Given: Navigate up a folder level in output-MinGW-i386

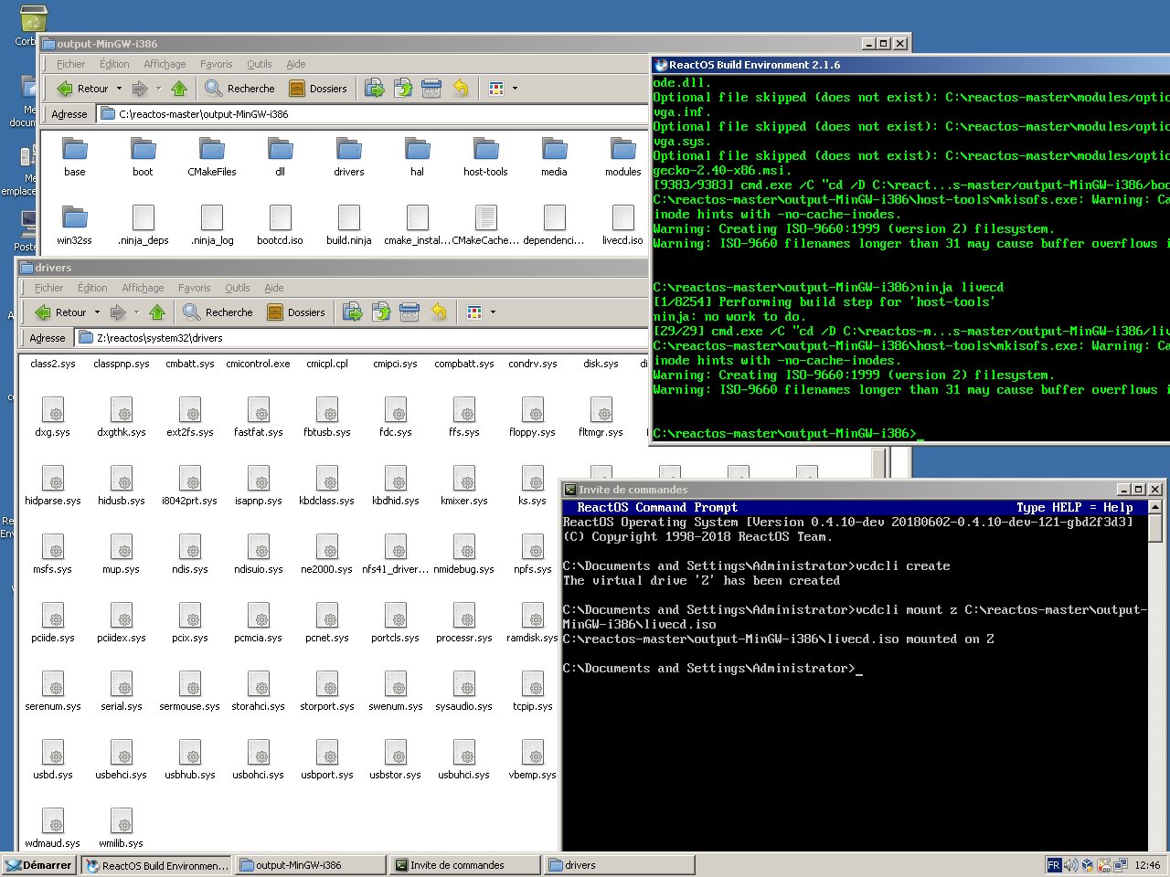Looking at the screenshot, I should click(179, 88).
